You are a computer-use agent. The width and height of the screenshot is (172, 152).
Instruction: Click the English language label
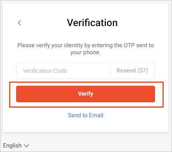pyautogui.click(x=12, y=145)
